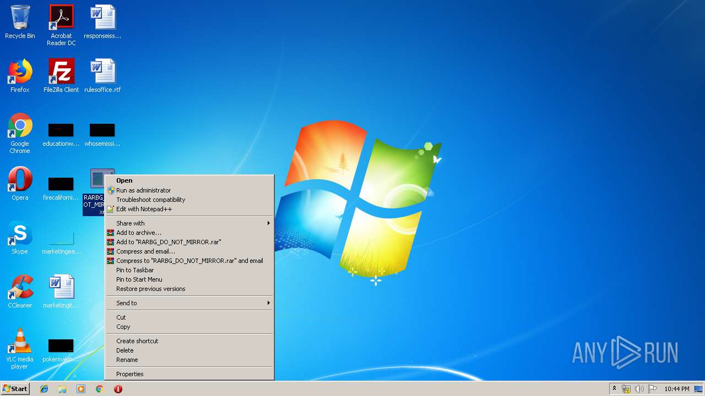The image size is (705, 396).
Task: Select the marketingea desktop file icon
Action: [x=61, y=242]
